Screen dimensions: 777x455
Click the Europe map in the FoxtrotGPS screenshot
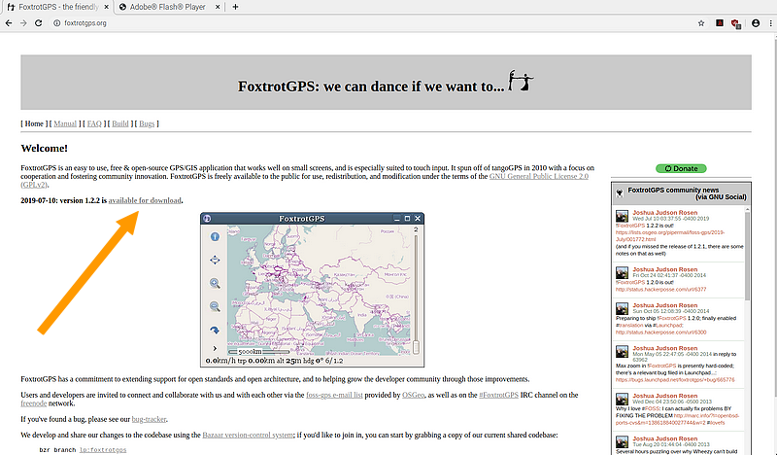point(319,290)
